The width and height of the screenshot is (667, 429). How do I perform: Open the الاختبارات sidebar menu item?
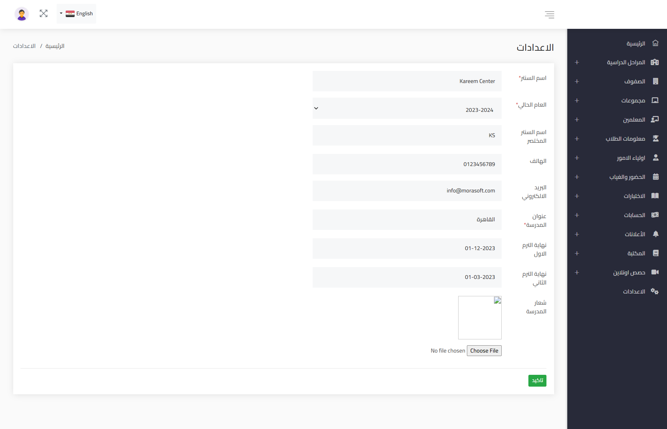pos(634,196)
